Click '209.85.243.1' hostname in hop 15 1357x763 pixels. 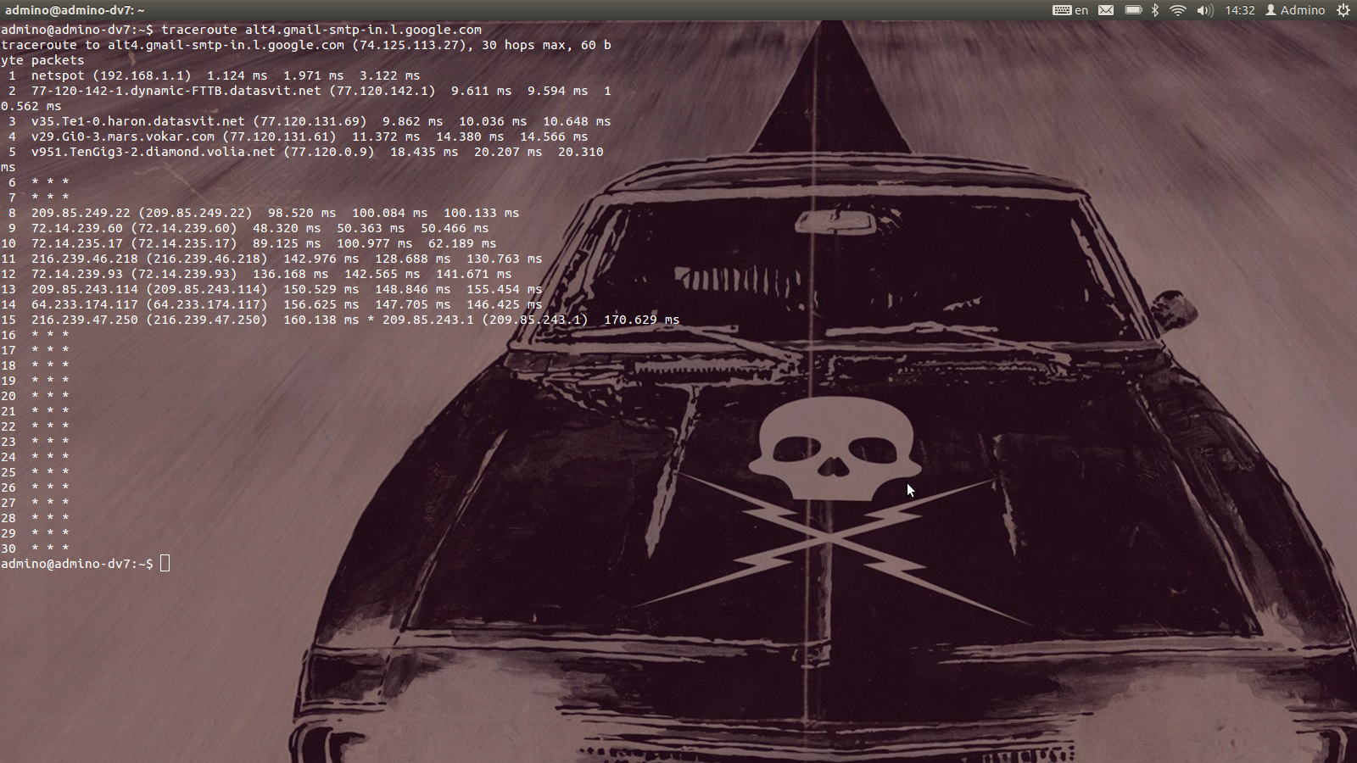click(x=428, y=320)
